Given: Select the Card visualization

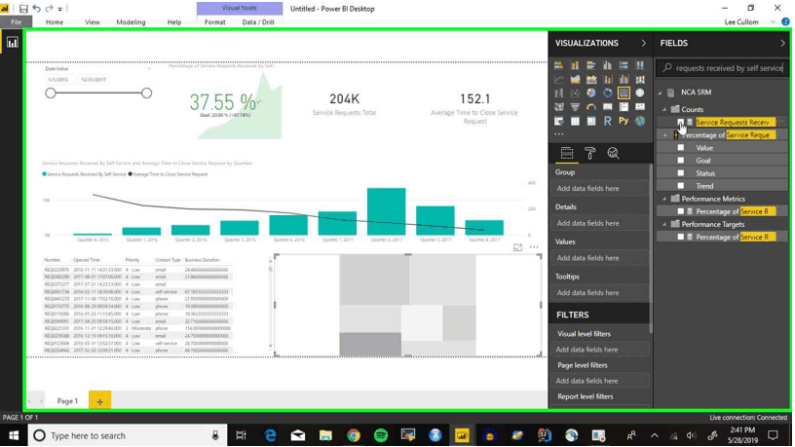Looking at the screenshot, I should (607, 107).
